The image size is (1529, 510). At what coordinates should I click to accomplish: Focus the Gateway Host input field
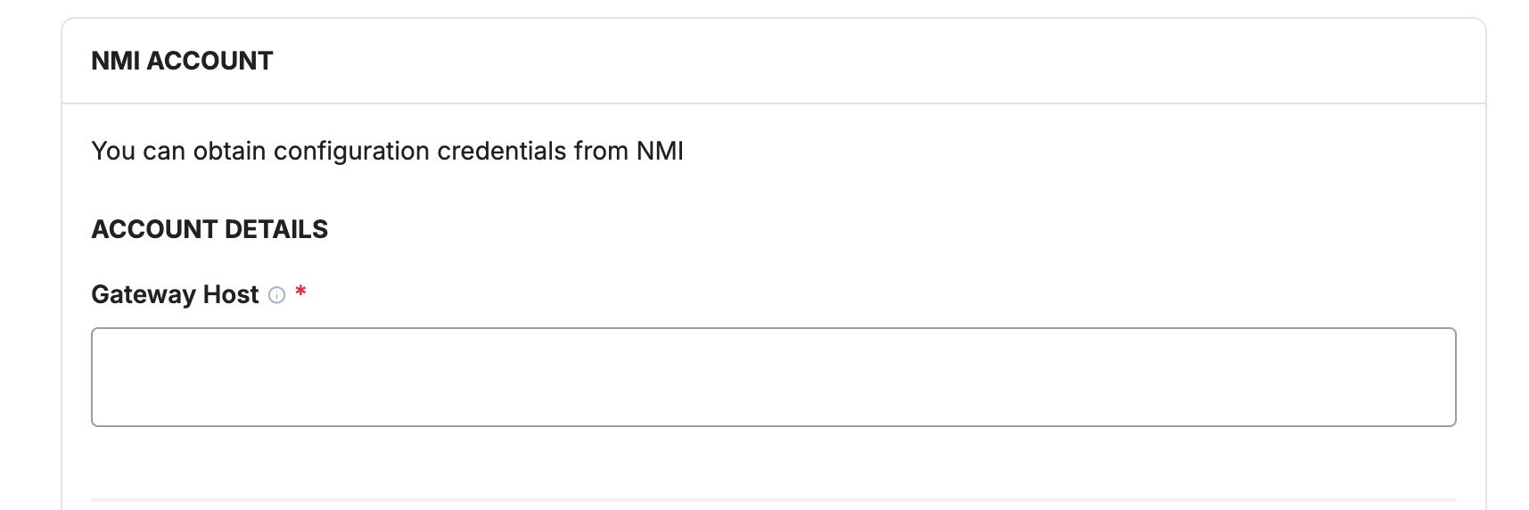tap(773, 377)
